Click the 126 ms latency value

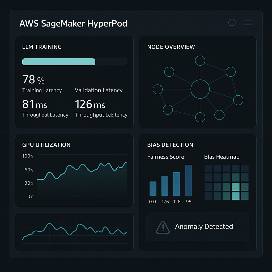point(90,104)
